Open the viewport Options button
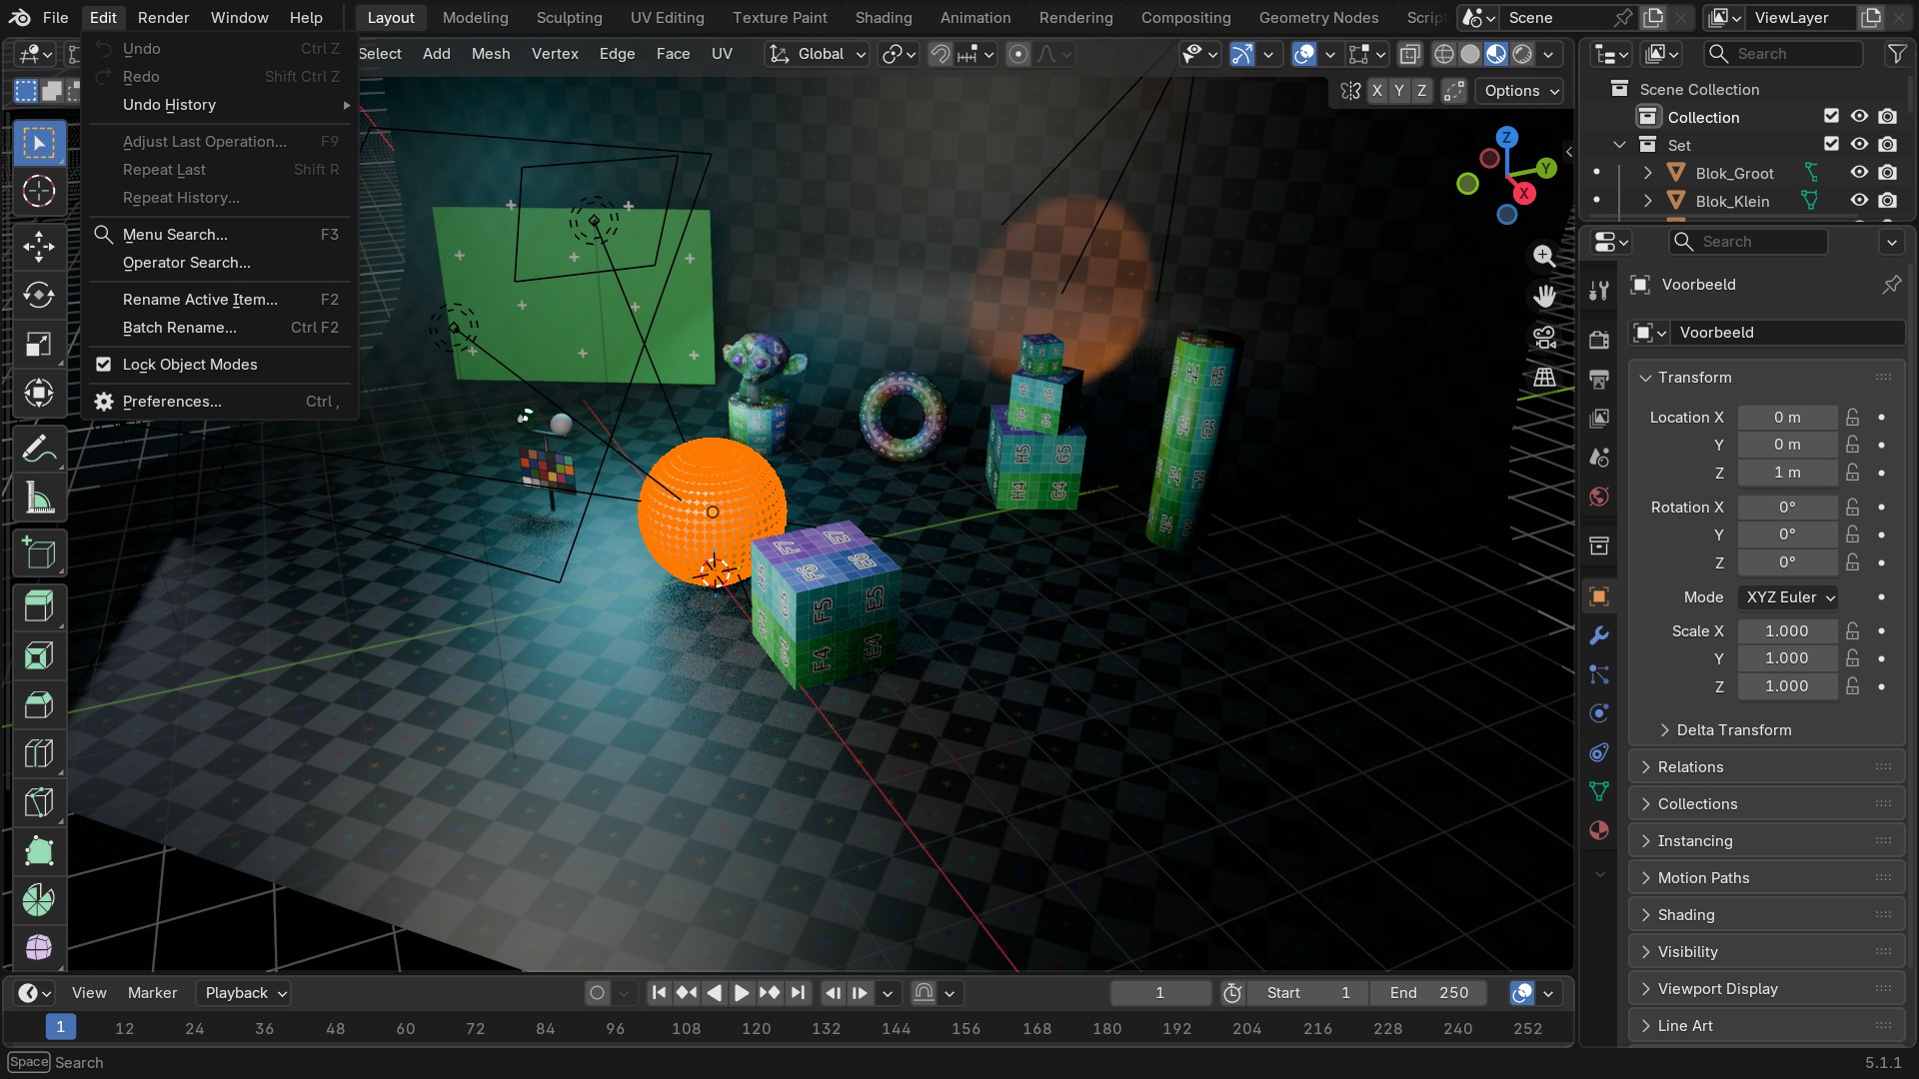The height and width of the screenshot is (1079, 1919). coord(1520,91)
